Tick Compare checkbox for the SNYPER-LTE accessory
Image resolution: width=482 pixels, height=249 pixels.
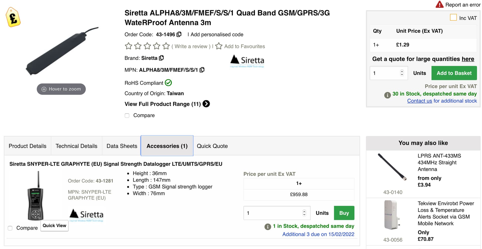click(x=10, y=228)
